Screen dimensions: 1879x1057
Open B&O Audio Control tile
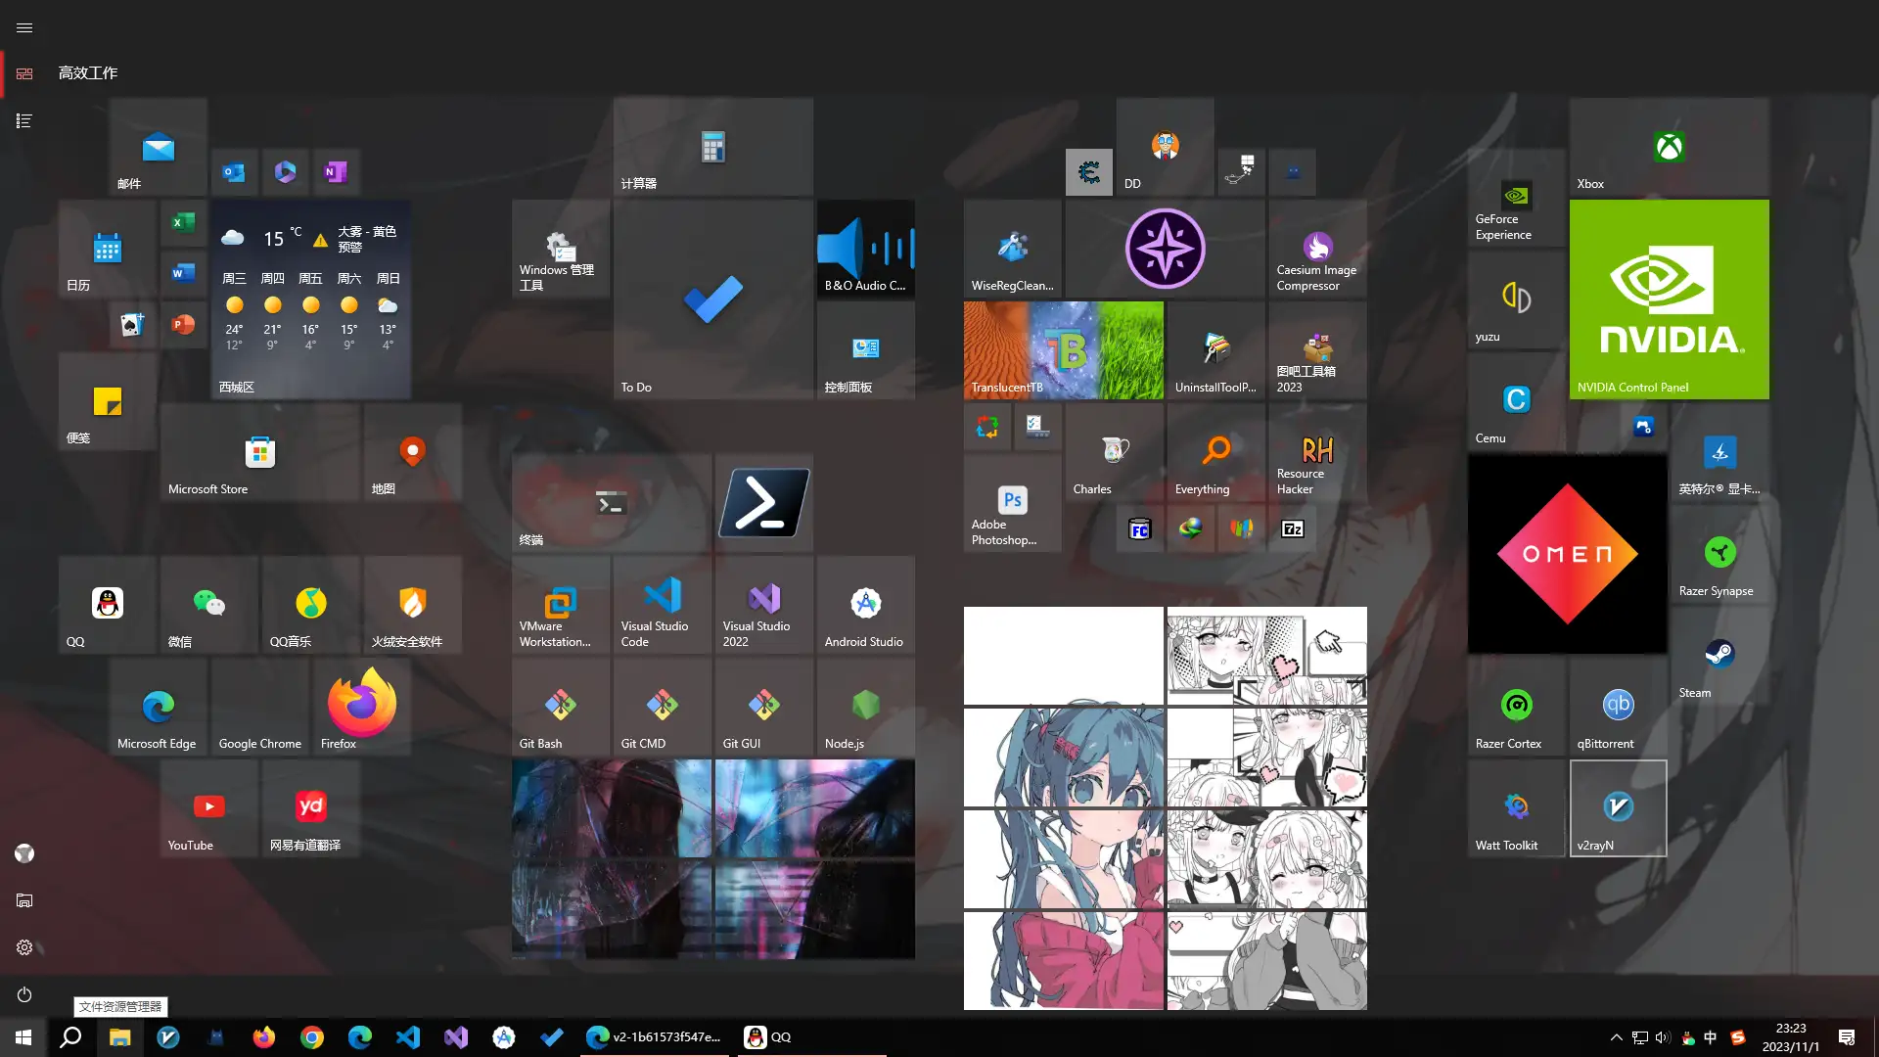(865, 249)
